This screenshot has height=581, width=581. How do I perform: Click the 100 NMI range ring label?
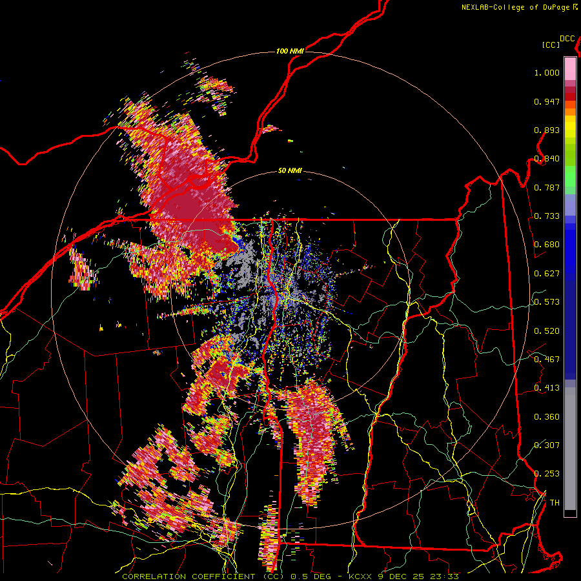click(290, 51)
